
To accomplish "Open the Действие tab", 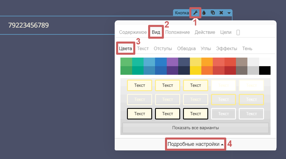I will 205,32.
